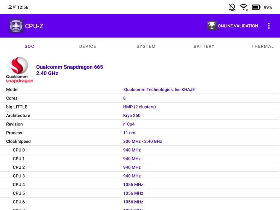Tap the CPU 2 frequency value
280x210 pixels.
132,167
